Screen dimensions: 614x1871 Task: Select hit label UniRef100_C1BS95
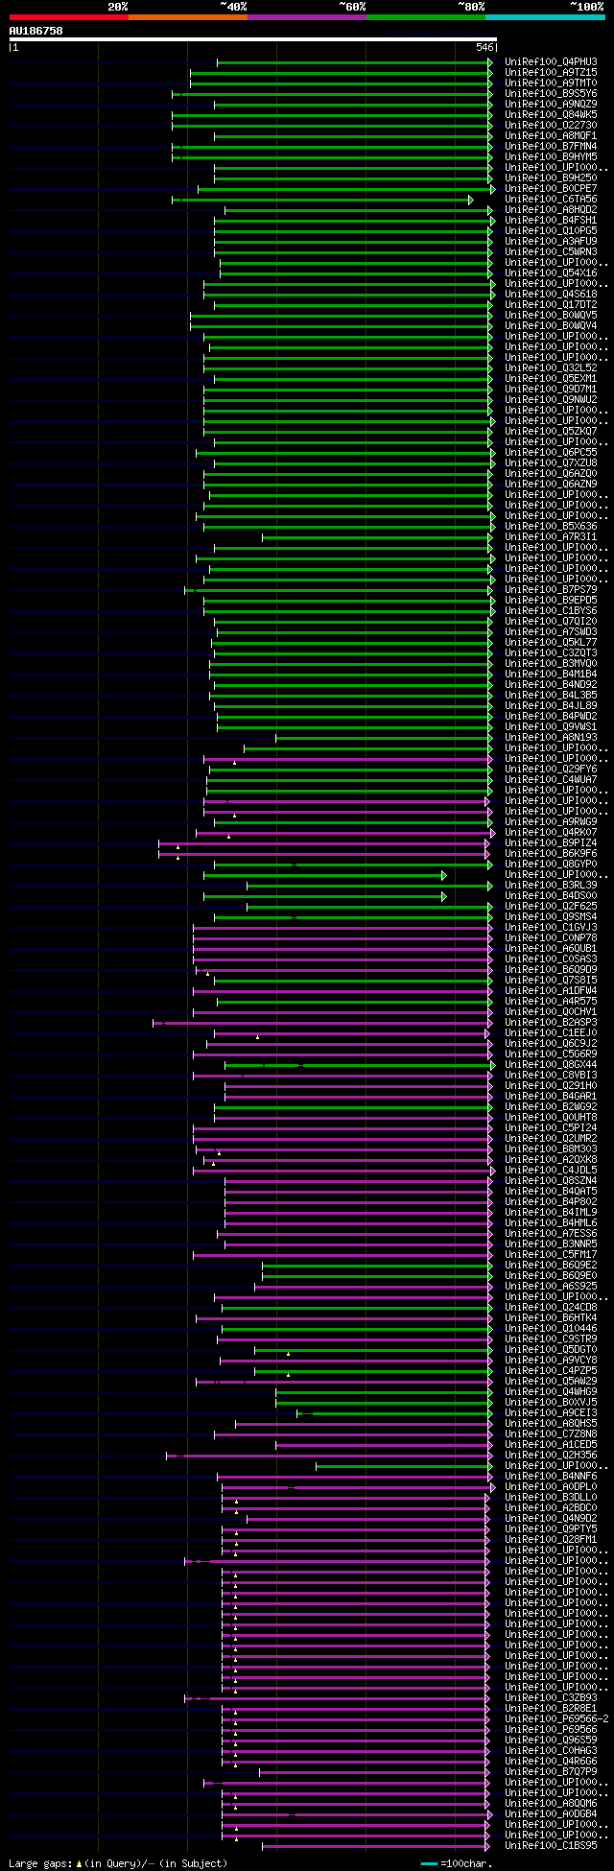click(x=551, y=1846)
